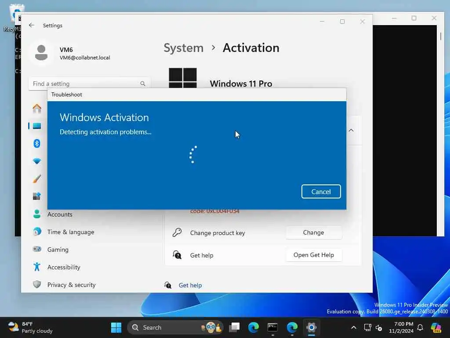Open the Windows Start menu
Viewport: 450px width, 338px height.
pos(116,327)
